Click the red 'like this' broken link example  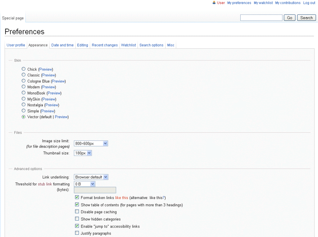(122, 198)
